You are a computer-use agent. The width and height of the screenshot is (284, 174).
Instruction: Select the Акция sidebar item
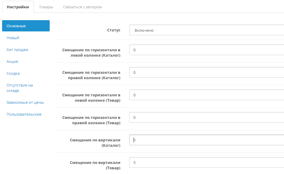coord(12,61)
